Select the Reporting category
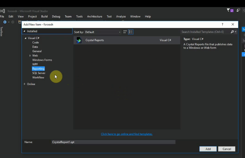The height and width of the screenshot is (158, 245). click(38, 69)
